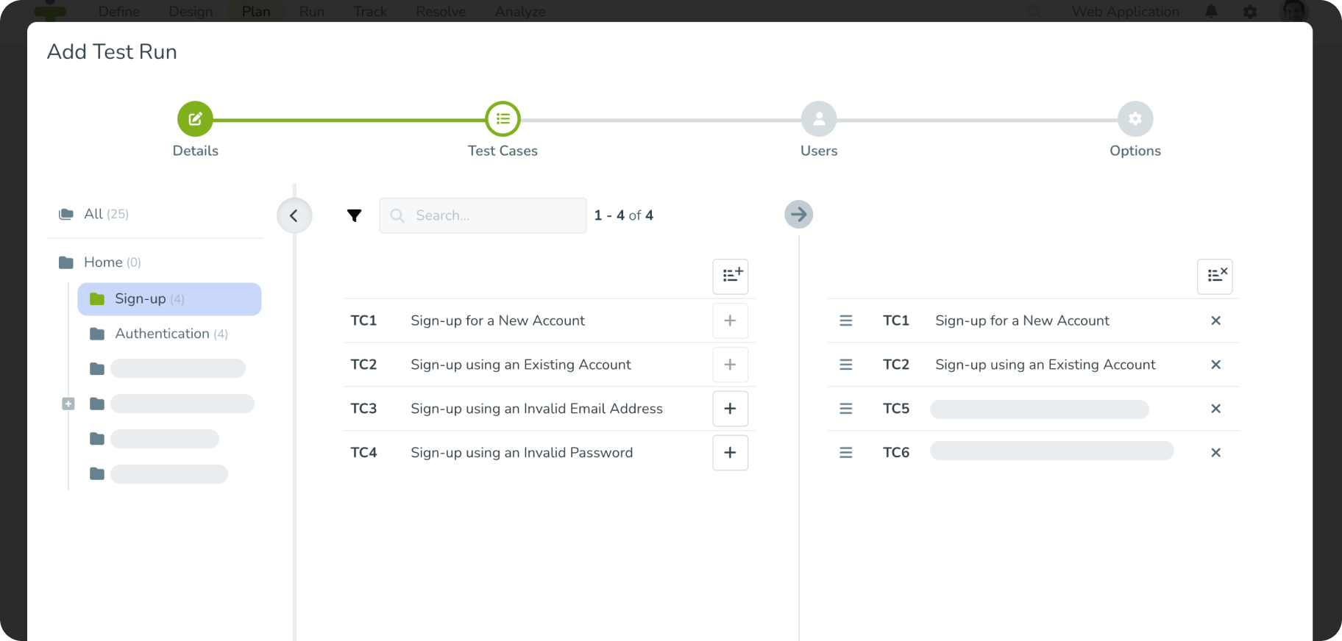Click 'Sign-up using an Invalid Password'
Screen dimensions: 1342x641
[522, 453]
